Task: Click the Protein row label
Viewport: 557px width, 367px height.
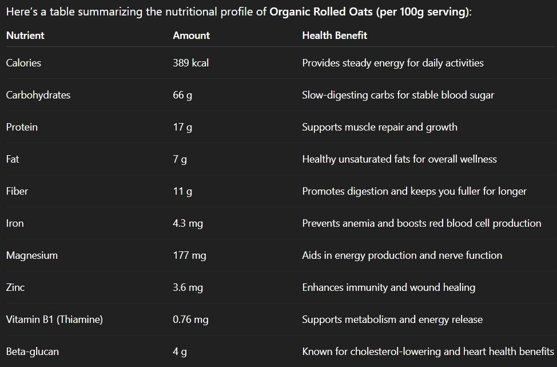Action: 22,127
